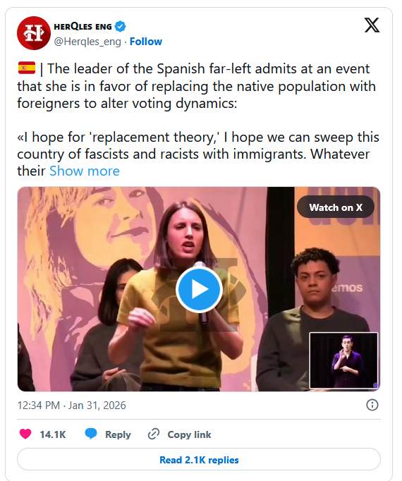Play the embedded video

(x=199, y=289)
